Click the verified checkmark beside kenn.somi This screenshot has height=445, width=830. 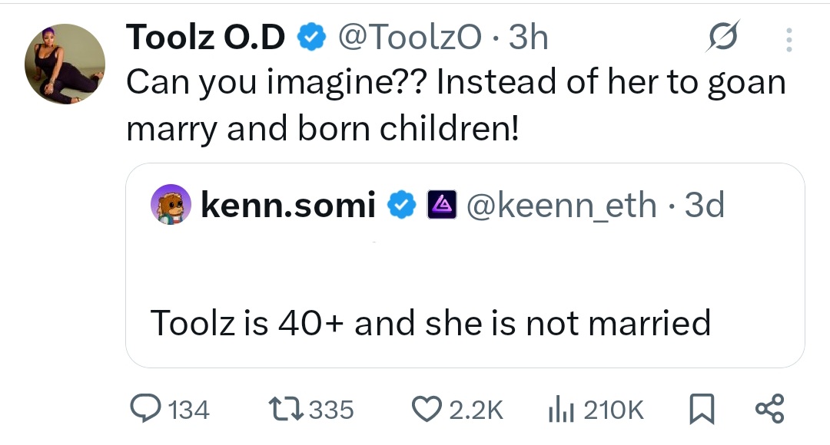[x=400, y=204]
